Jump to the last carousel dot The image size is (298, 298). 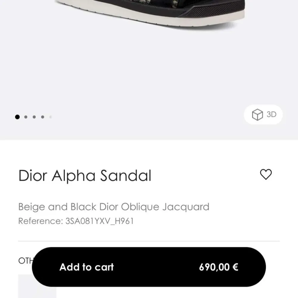click(50, 117)
